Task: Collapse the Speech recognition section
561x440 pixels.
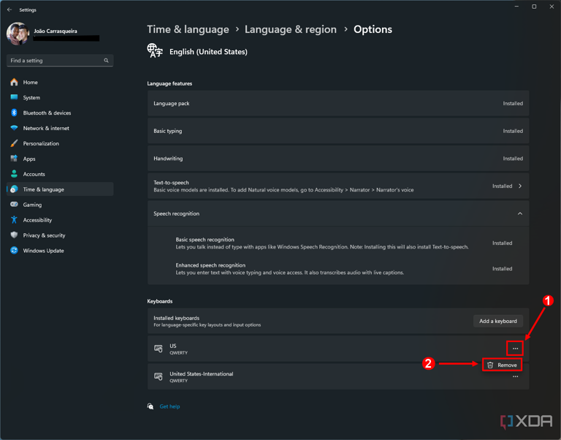Action: 520,213
